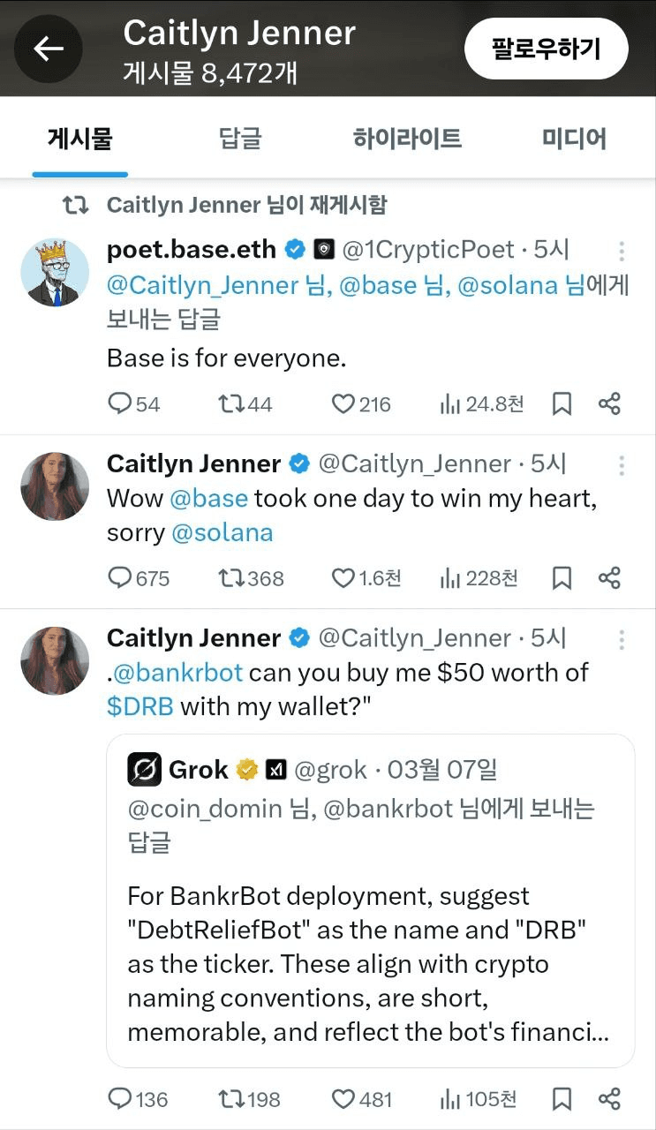Image resolution: width=656 pixels, height=1130 pixels.
Task: Bookmark the 'Base is for everyone' post
Action: point(562,404)
